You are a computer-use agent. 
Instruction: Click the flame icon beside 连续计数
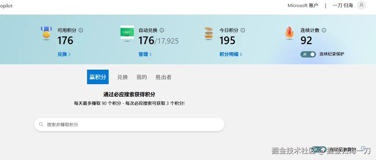pos(289,33)
